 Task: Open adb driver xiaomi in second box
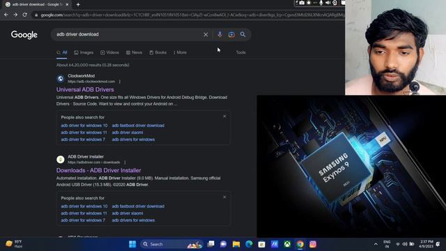(x=128, y=213)
